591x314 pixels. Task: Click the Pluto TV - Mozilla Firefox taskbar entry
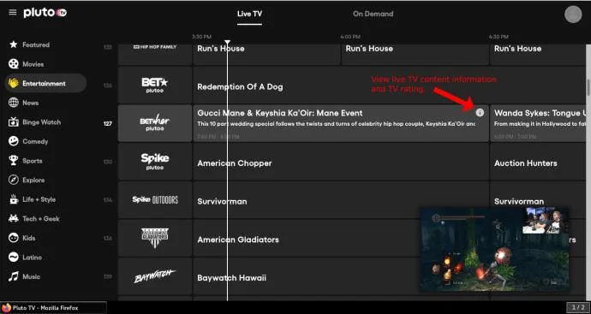53,308
